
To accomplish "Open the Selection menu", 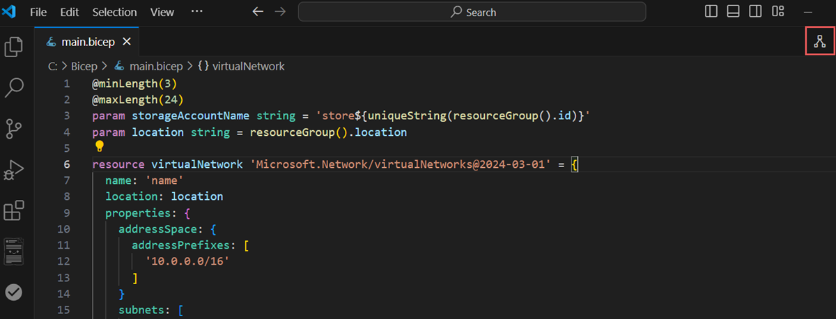I will tap(114, 12).
